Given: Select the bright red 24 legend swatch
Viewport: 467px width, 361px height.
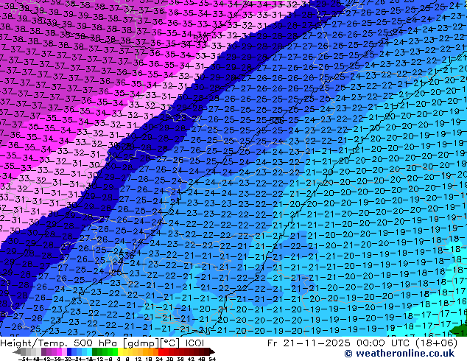Looking at the screenshot, I should pyautogui.click(x=161, y=351).
